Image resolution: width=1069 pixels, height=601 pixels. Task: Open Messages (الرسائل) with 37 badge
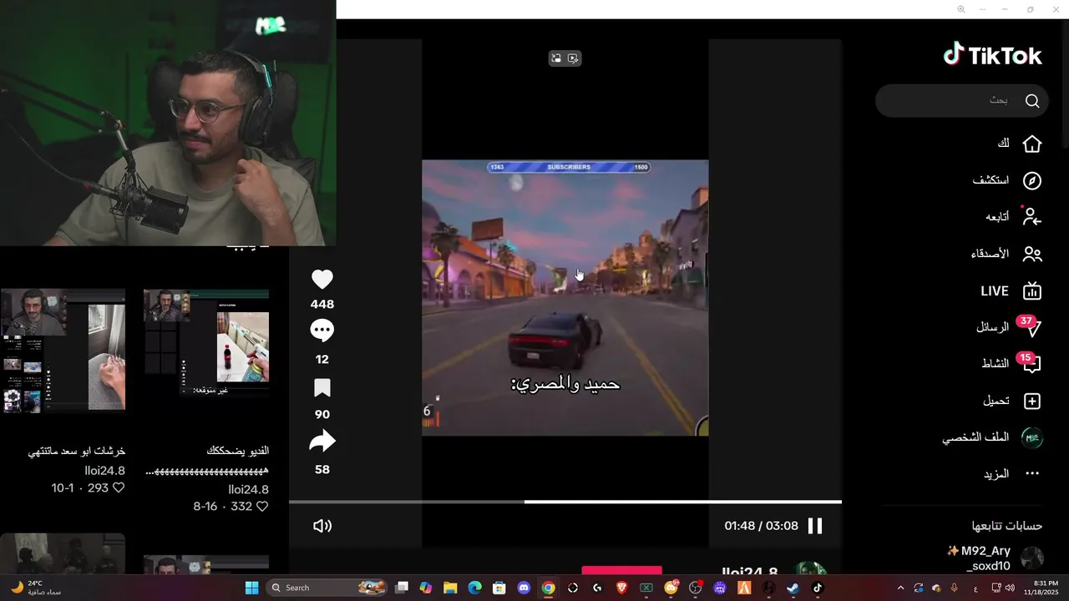[x=1008, y=326]
